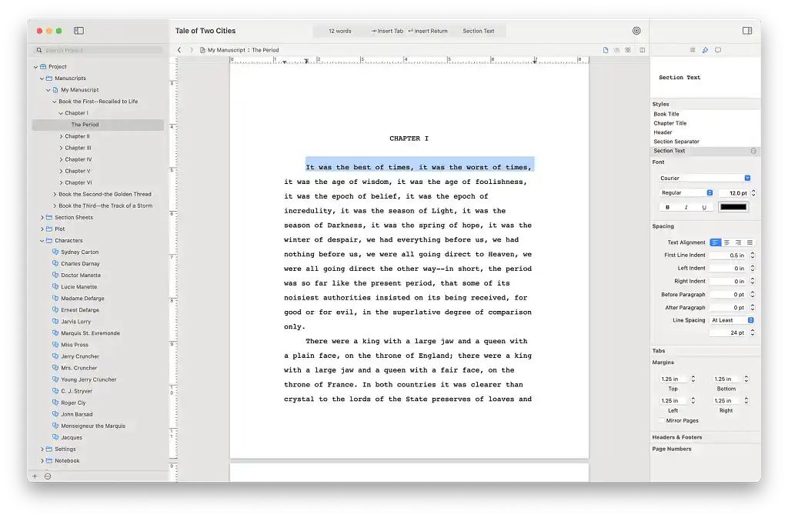
Task: Click the focus mode target icon
Action: [x=636, y=31]
